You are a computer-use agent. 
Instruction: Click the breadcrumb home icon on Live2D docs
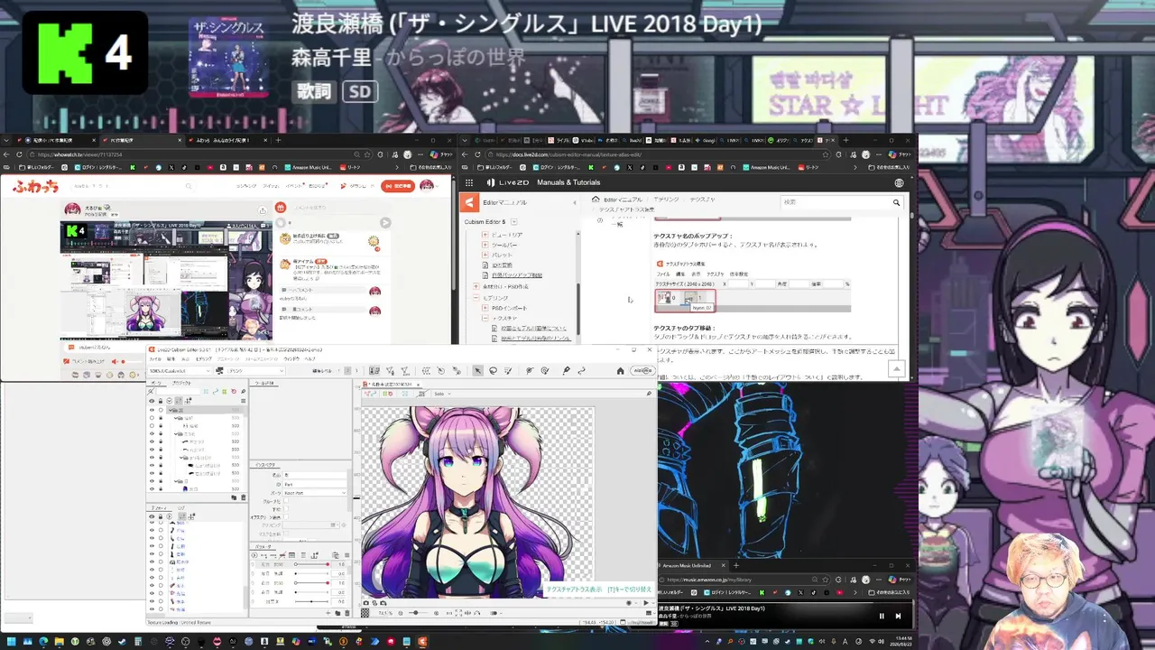(x=596, y=200)
